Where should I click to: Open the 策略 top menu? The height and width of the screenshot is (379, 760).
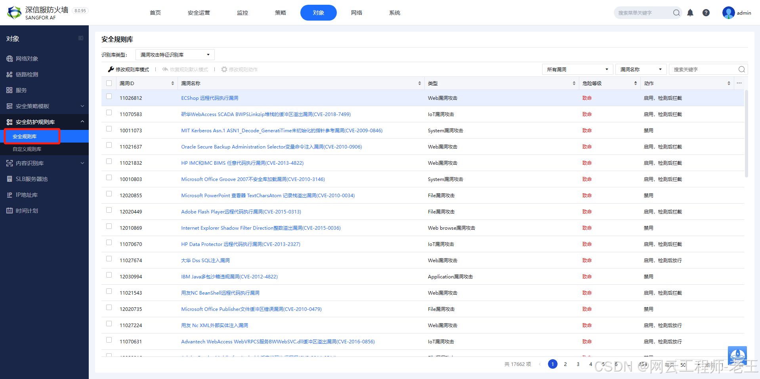tap(281, 13)
